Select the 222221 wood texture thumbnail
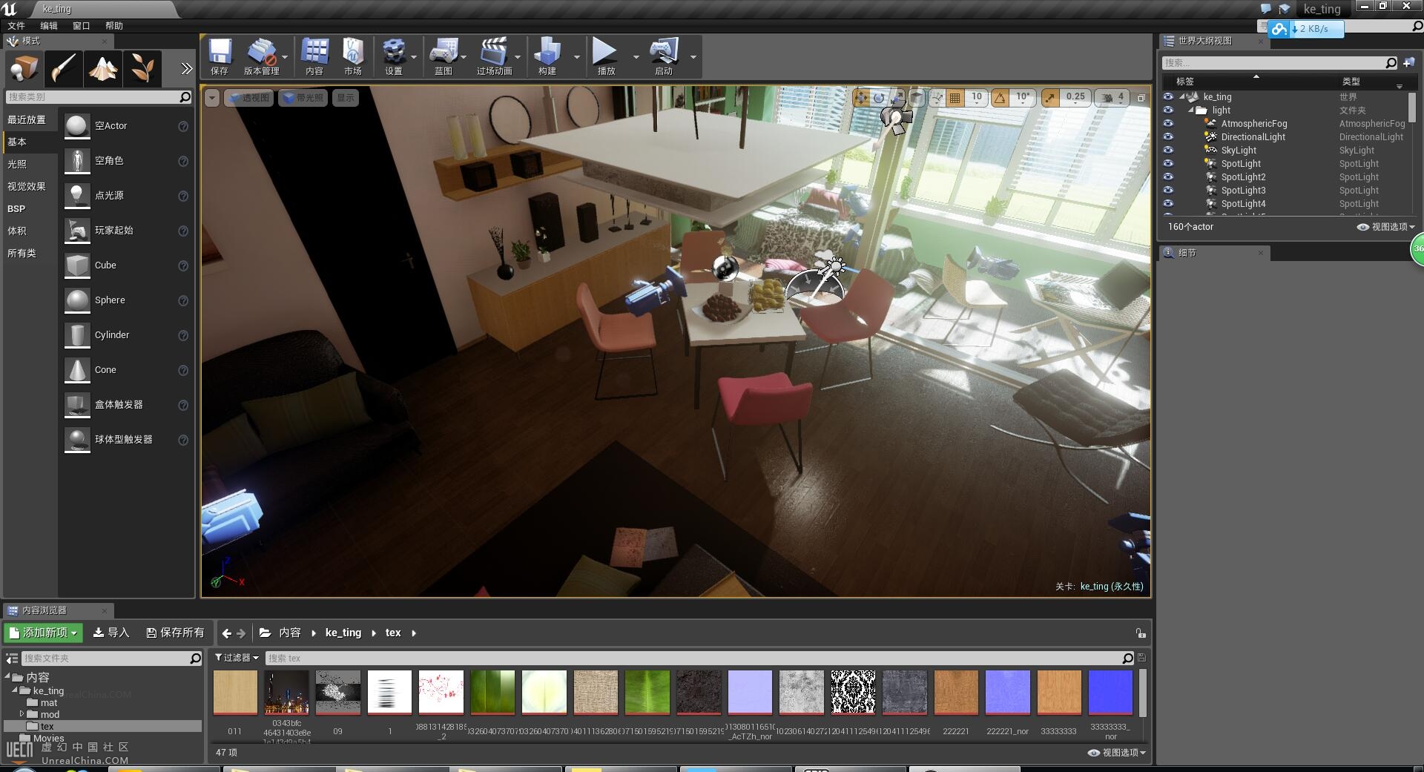Screen dimensions: 1424x772 click(x=956, y=693)
